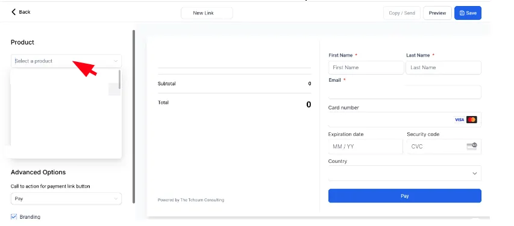This screenshot has height=226, width=514.
Task: Click the Mastercard logo icon
Action: pos(472,120)
